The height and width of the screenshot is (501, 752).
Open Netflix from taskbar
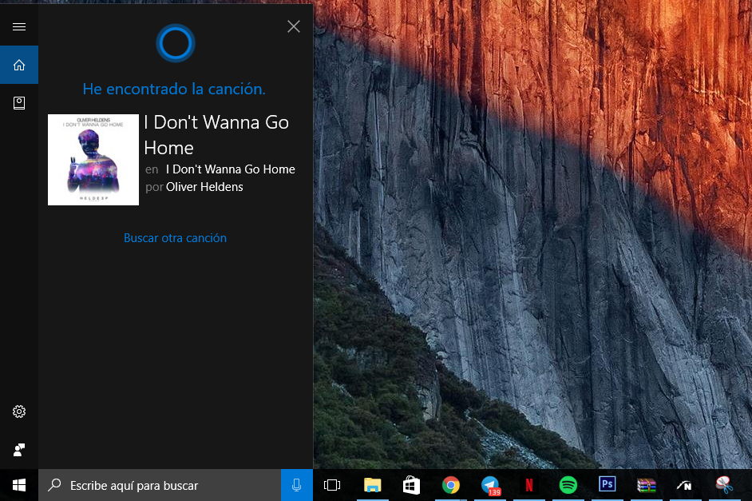tap(529, 485)
